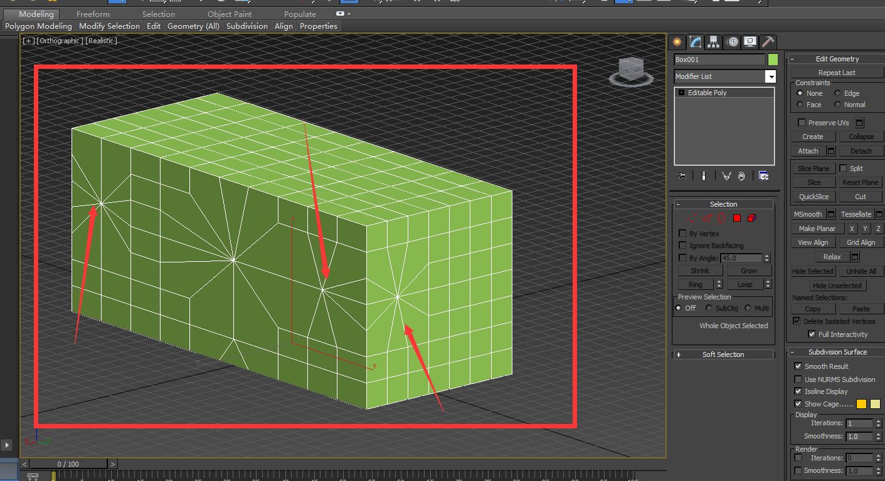Image resolution: width=885 pixels, height=481 pixels.
Task: Enable the Ignore Backfacing checkbox
Action: (x=683, y=246)
